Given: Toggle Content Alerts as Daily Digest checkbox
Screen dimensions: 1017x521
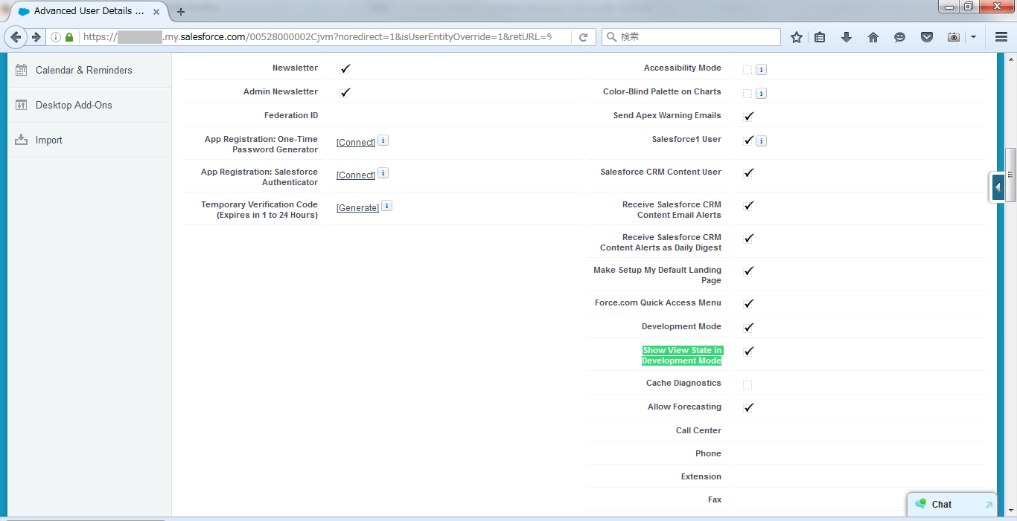Looking at the screenshot, I should [748, 238].
